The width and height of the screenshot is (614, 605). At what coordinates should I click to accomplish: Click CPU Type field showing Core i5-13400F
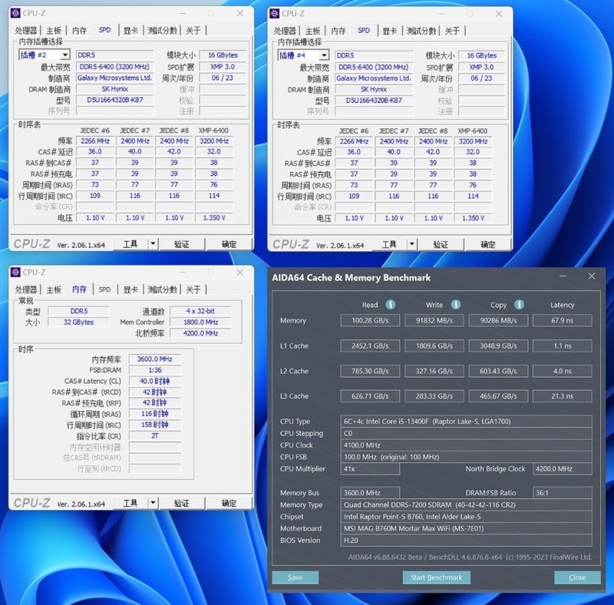pyautogui.click(x=466, y=422)
